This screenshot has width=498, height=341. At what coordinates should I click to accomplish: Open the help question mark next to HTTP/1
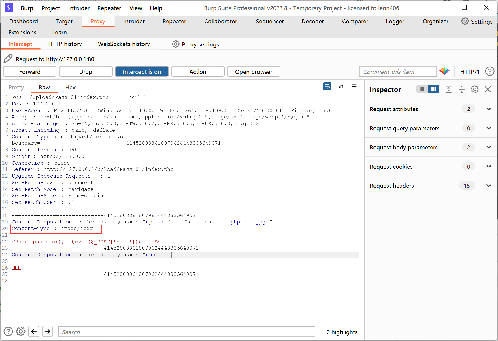point(490,71)
